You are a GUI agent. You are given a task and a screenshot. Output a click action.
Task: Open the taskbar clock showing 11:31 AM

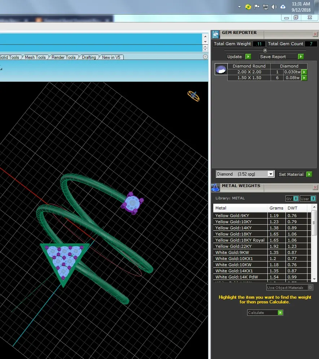(301, 7)
